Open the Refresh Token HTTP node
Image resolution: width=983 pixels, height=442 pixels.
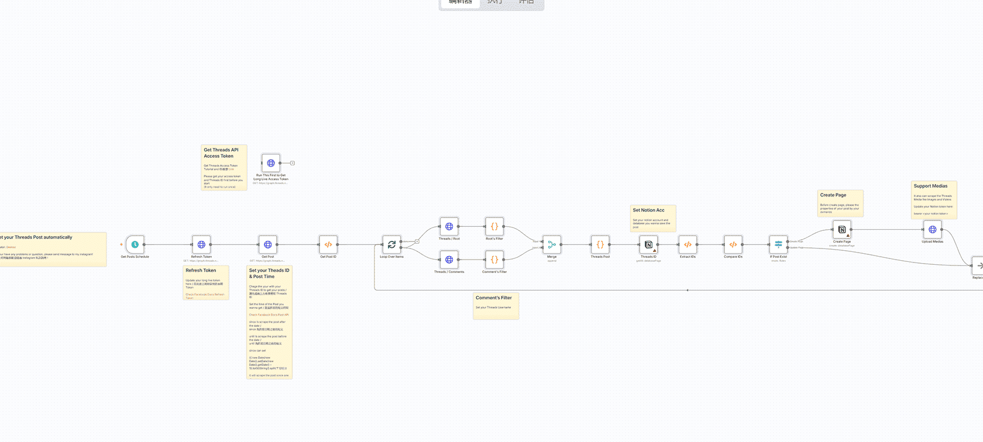201,244
